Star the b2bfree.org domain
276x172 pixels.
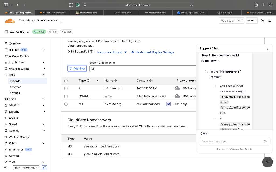coord(53,32)
